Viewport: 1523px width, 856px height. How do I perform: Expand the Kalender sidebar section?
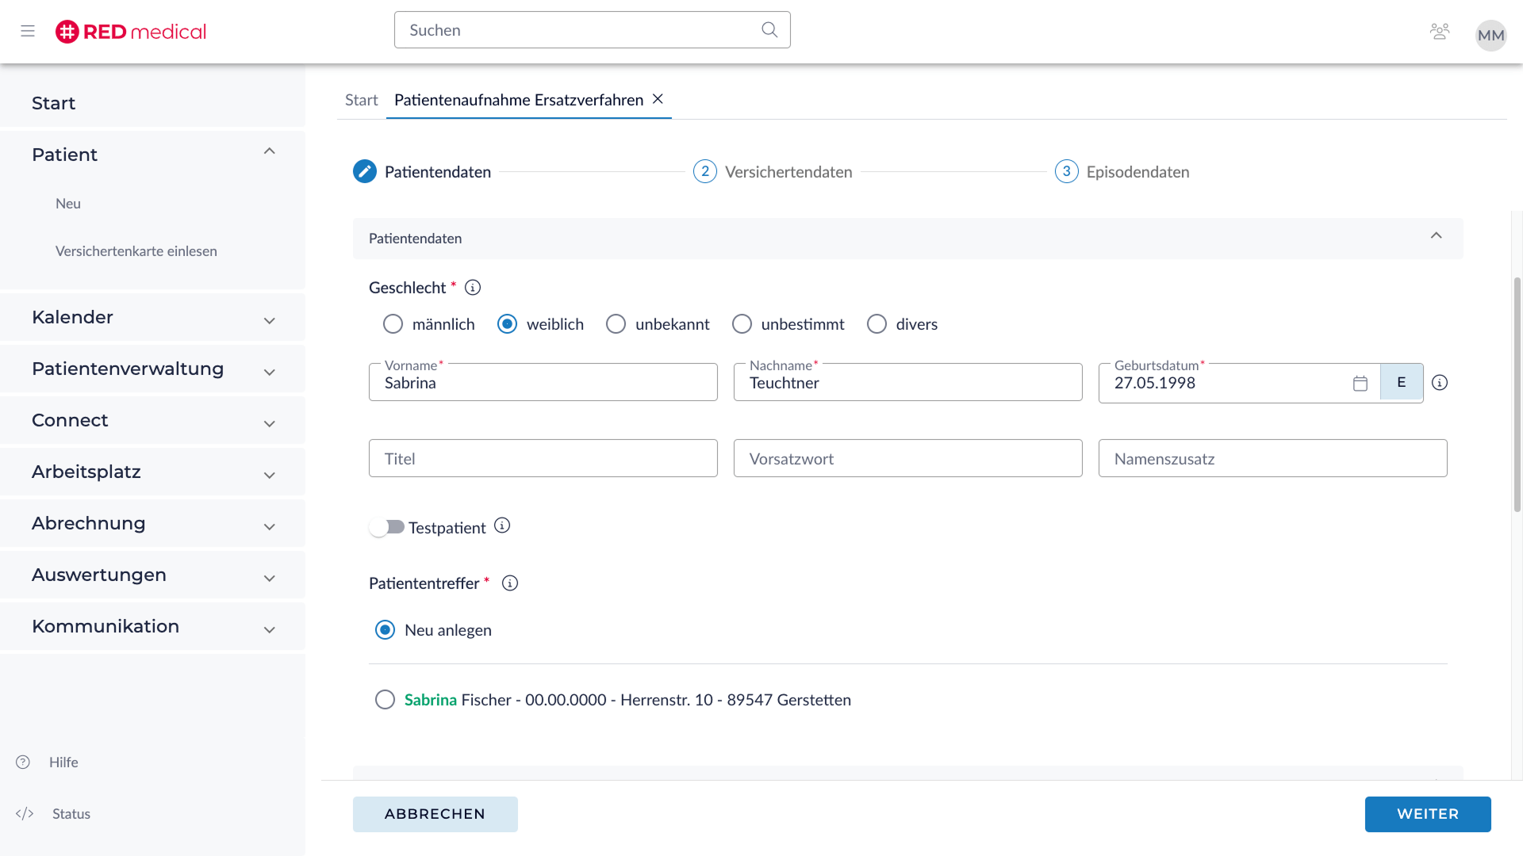point(152,317)
